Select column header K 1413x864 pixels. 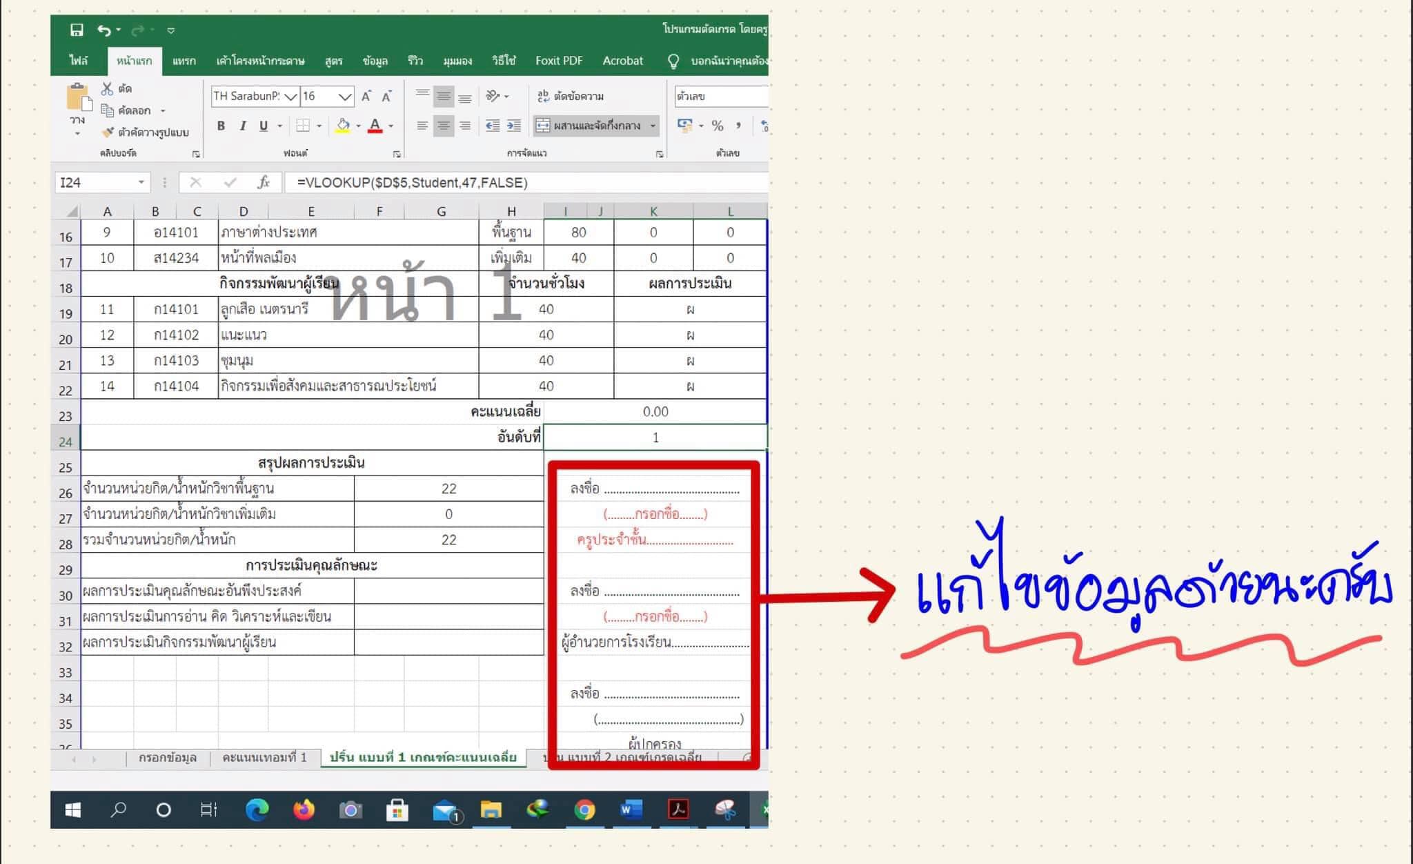pos(653,211)
